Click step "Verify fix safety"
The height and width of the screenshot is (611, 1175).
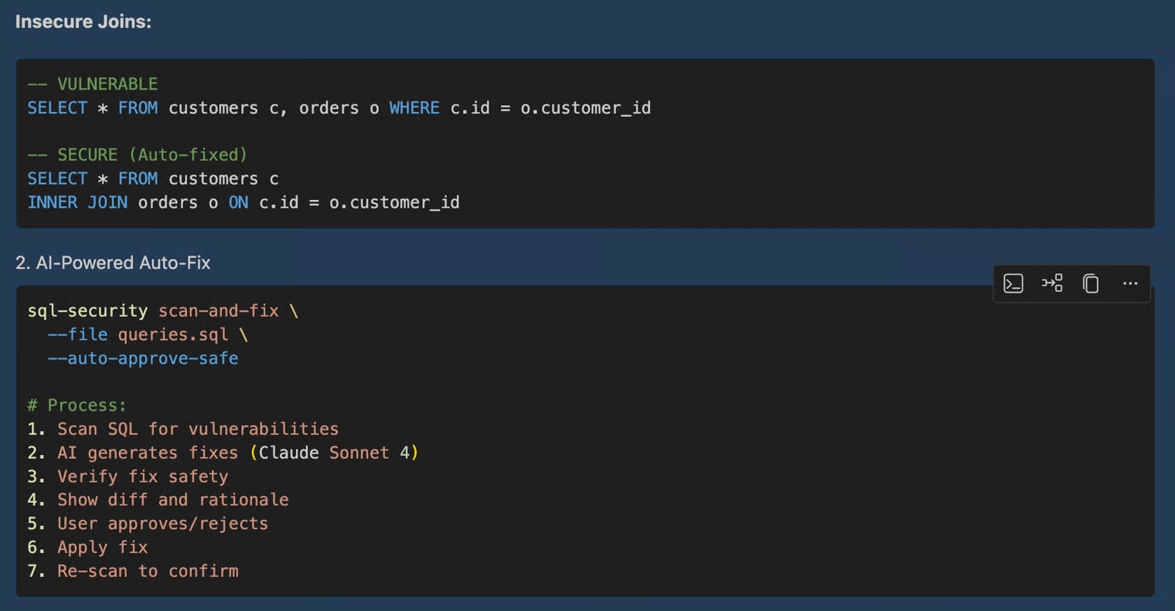pyautogui.click(x=143, y=477)
